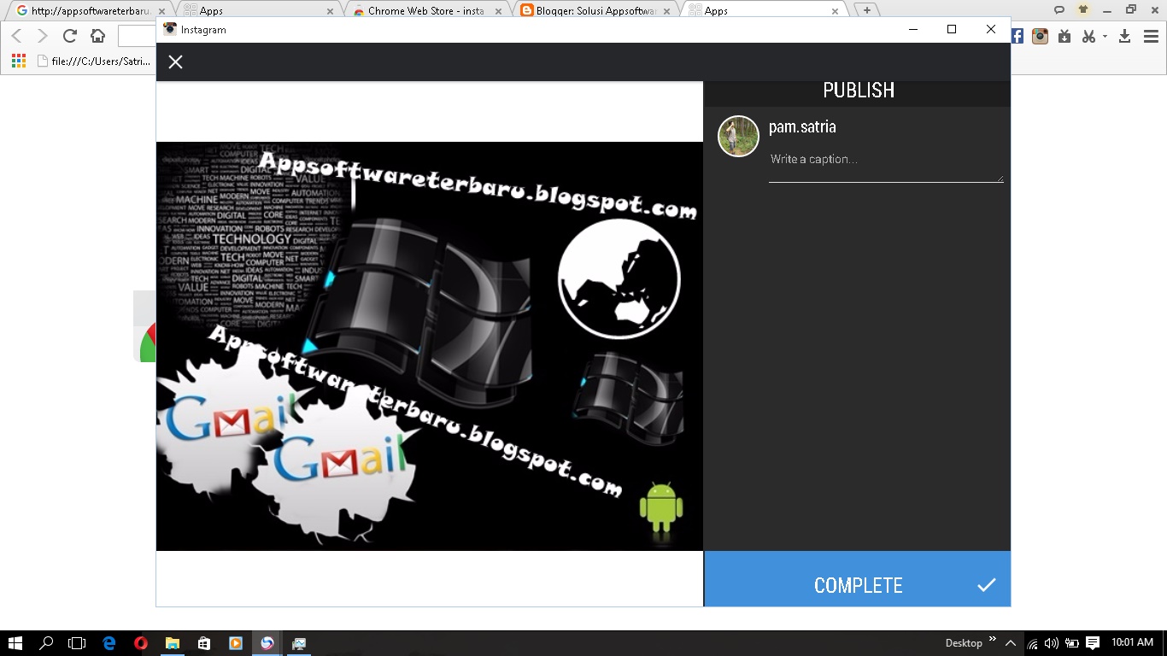Open the Windows Start menu
The width and height of the screenshot is (1167, 656).
pos(15,643)
